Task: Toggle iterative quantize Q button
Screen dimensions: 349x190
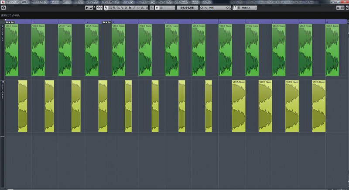Action: tap(202, 8)
